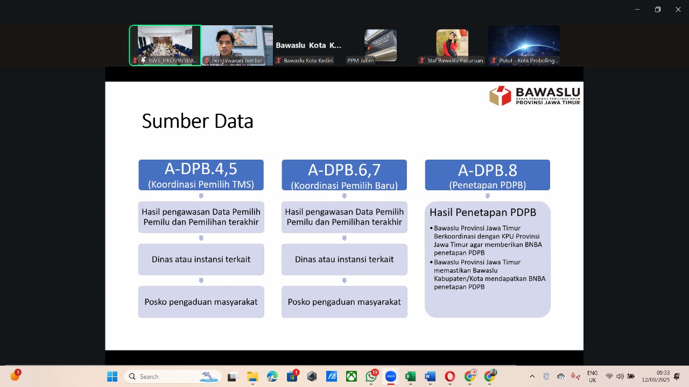
Task: Open the Opera browser icon
Action: pos(450,377)
